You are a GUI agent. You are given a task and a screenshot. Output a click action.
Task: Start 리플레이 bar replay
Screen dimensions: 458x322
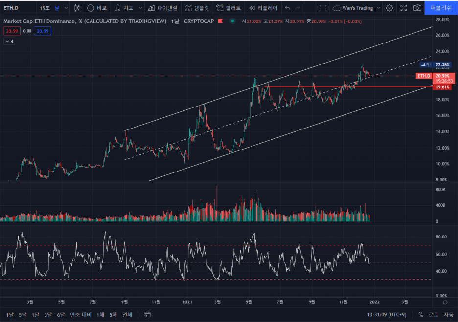pos(263,8)
